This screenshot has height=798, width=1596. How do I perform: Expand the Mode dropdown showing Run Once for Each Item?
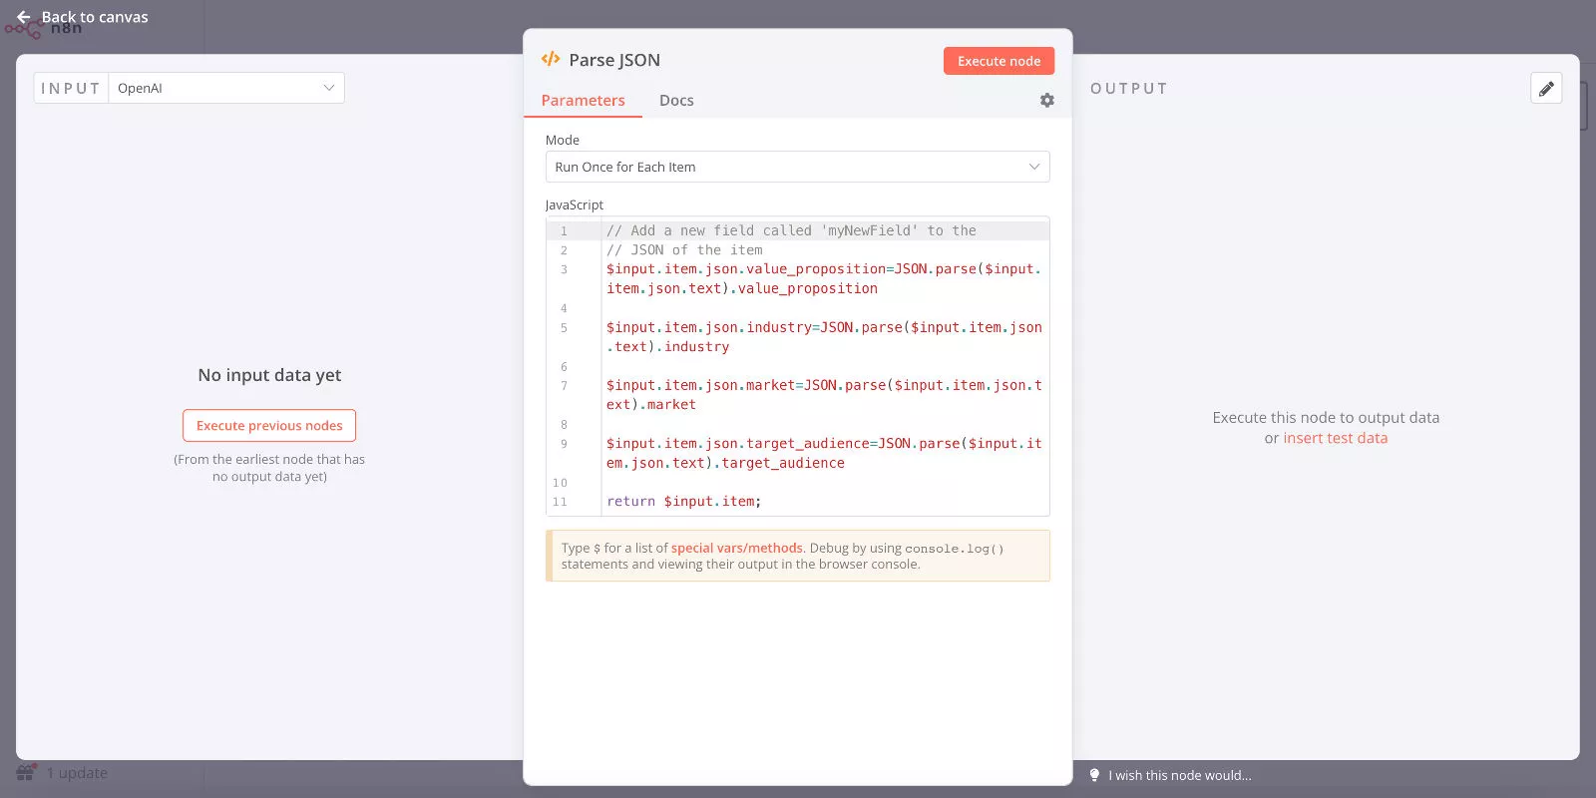click(x=797, y=167)
